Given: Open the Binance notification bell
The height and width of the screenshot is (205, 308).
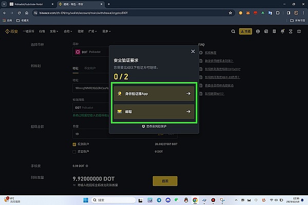Looking at the screenshot, I should [x=282, y=31].
